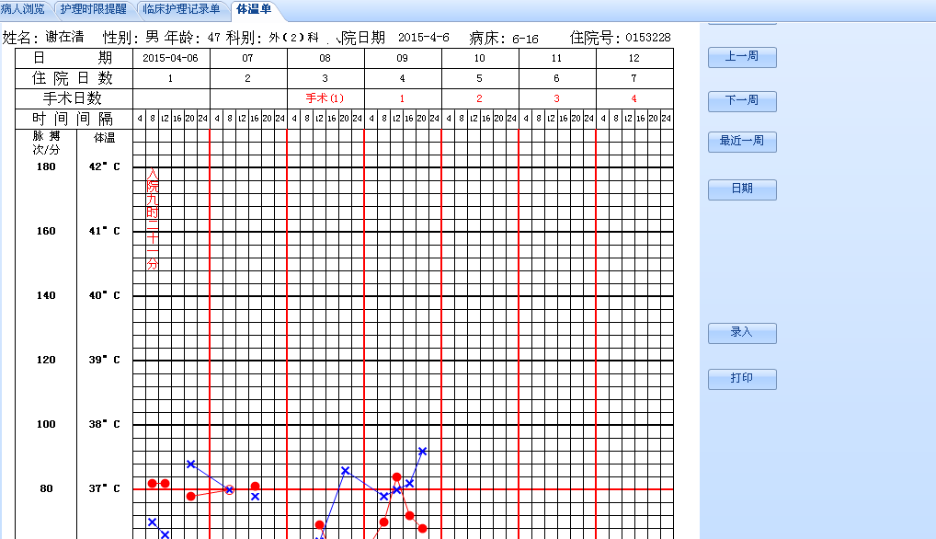
Task: Print the chart with 打印
Action: (x=742, y=378)
